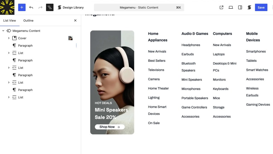
Task: Select the third Paragraph block in the list
Action: coord(25,75)
